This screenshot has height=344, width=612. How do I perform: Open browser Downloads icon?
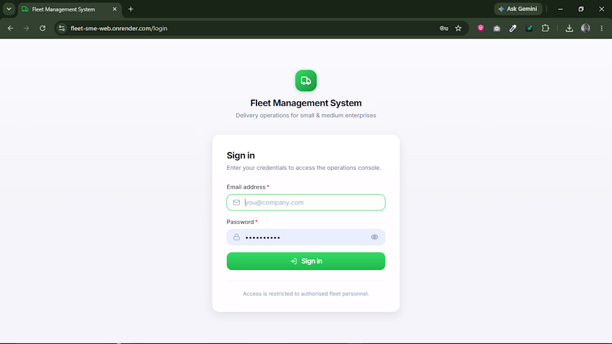pos(570,28)
